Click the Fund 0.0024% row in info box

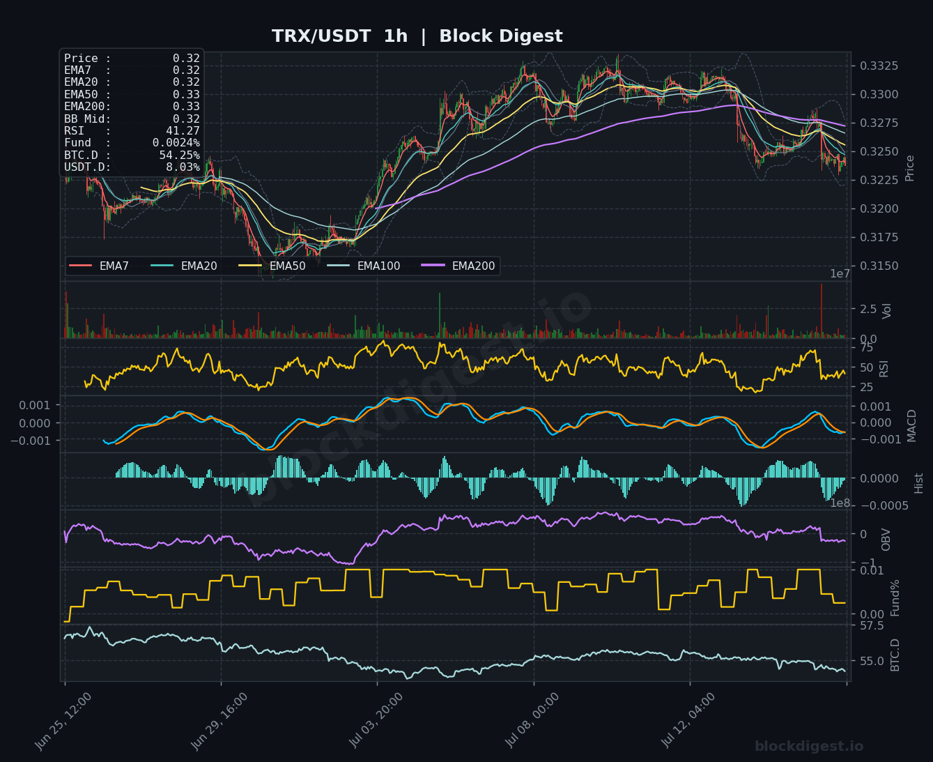pos(132,143)
